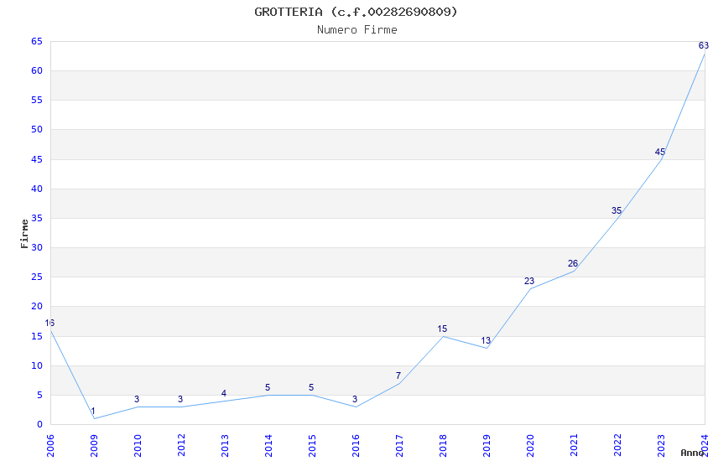This screenshot has height=461, width=713.
Task: Click x-axis year label 2021
Action: [574, 445]
